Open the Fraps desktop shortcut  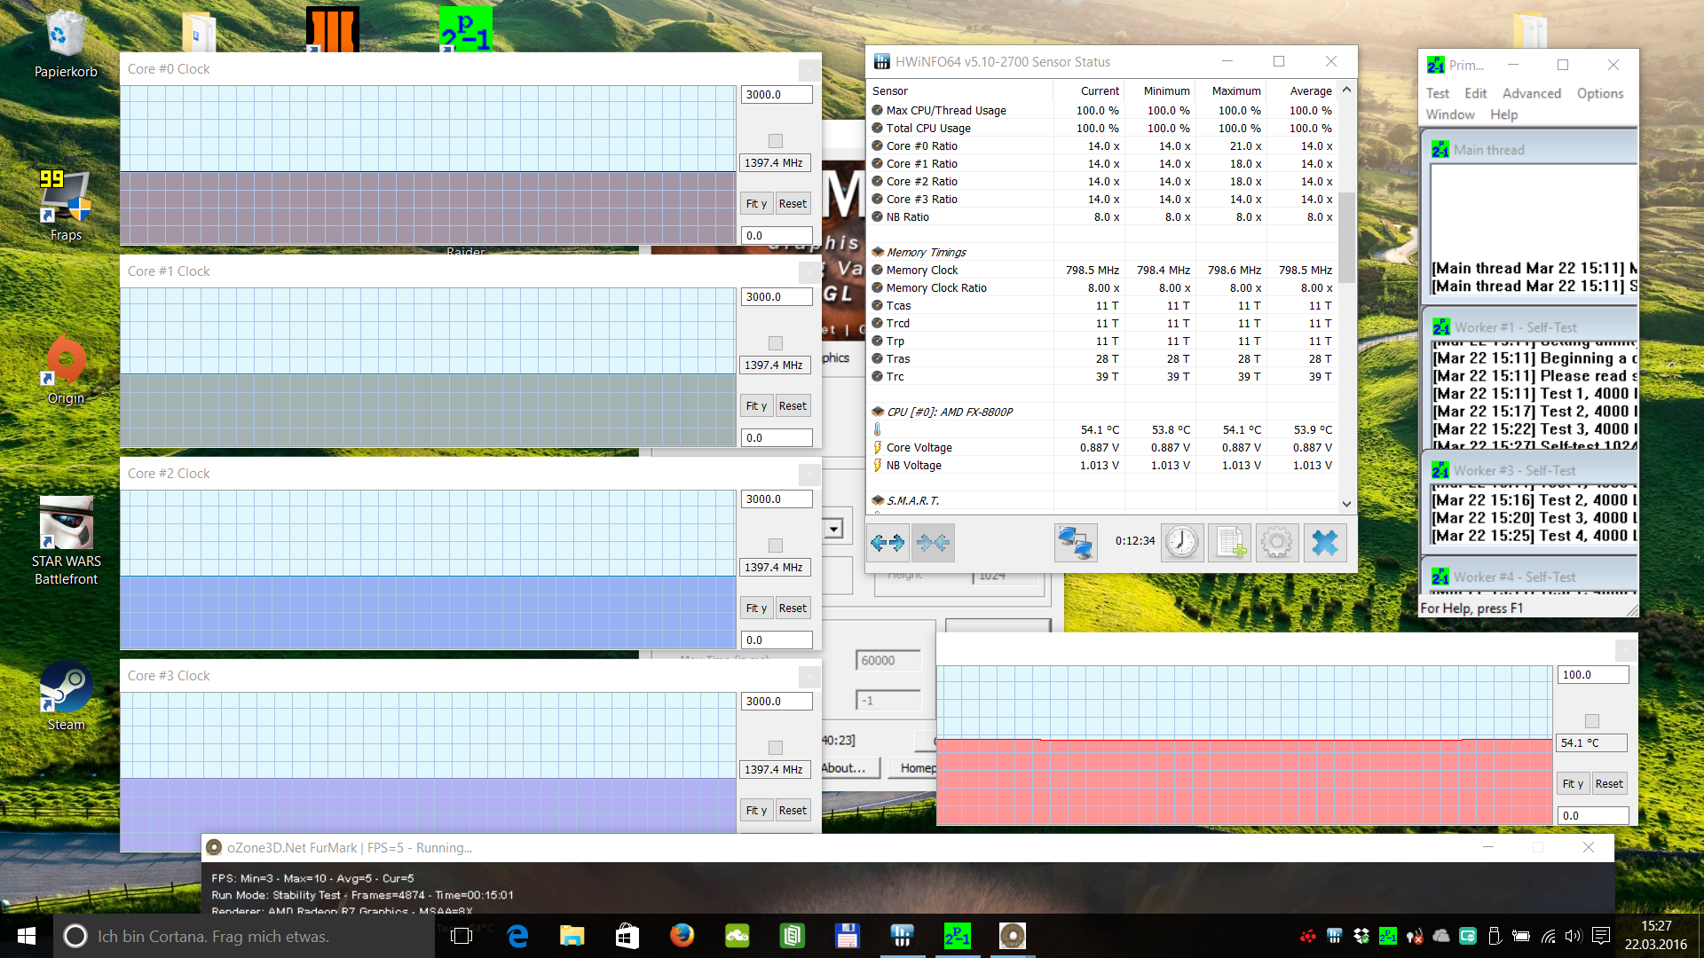click(66, 206)
